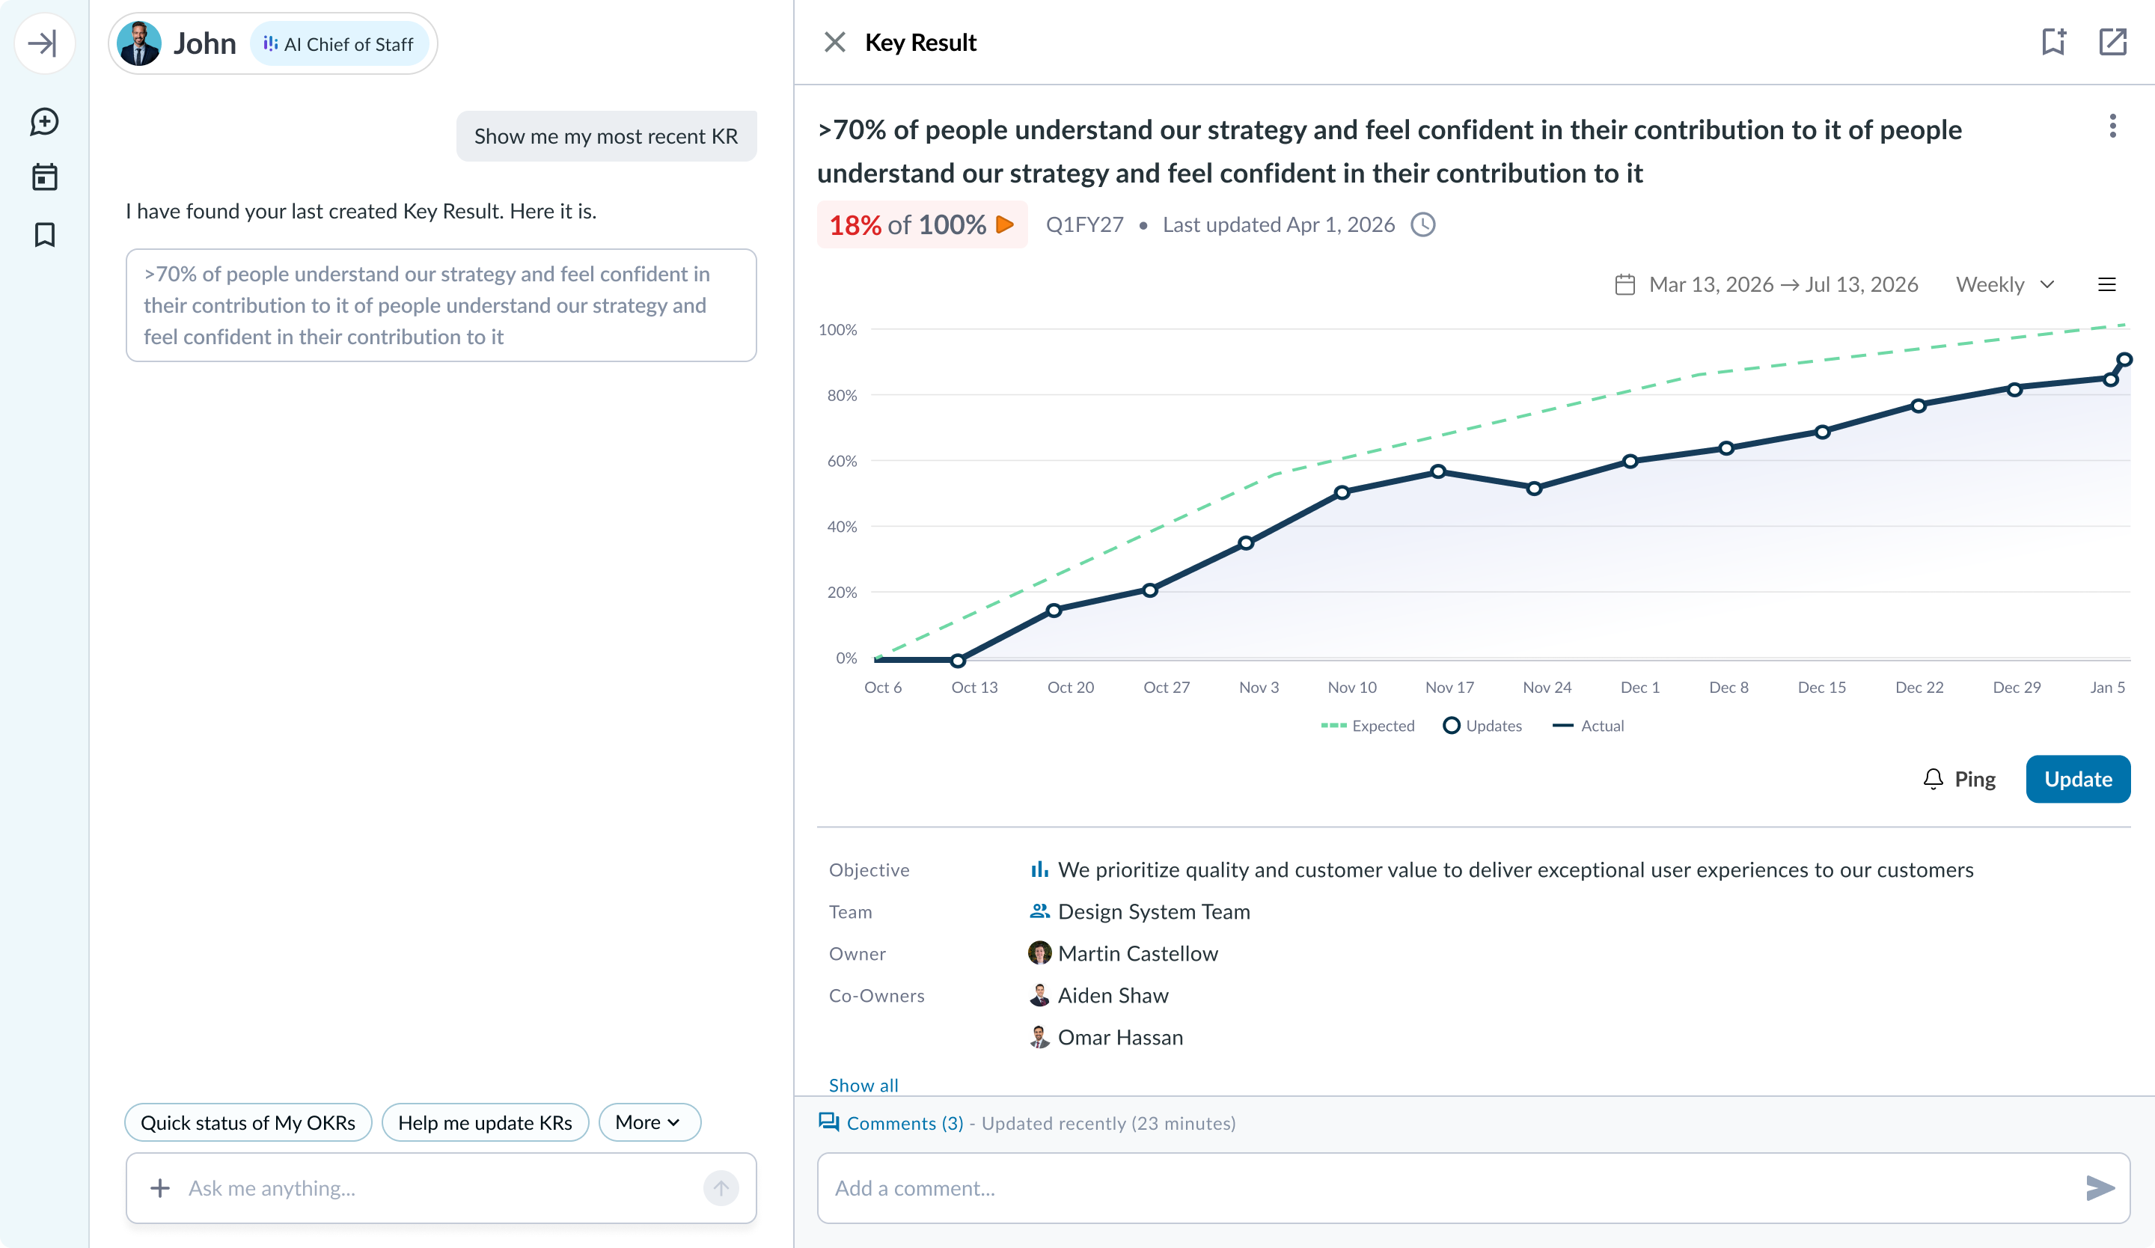Toggle the Expected series in the chart legend

point(1367,726)
